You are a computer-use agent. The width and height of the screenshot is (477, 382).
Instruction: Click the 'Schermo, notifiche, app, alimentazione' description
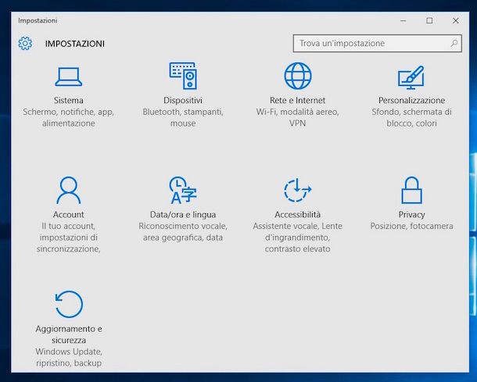[69, 118]
